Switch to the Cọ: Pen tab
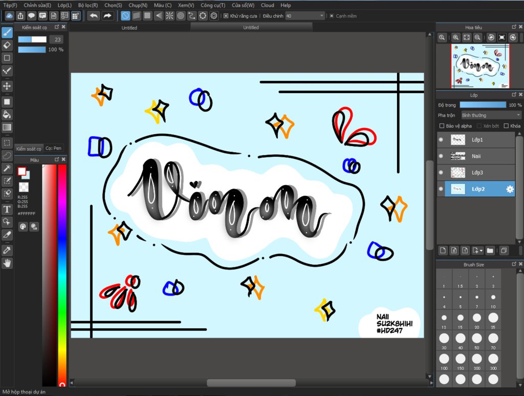Image resolution: width=524 pixels, height=396 pixels. 54,149
